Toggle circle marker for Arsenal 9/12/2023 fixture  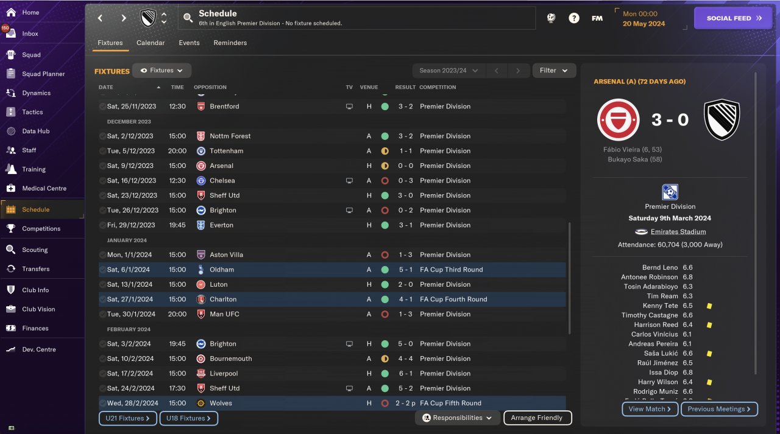102,166
